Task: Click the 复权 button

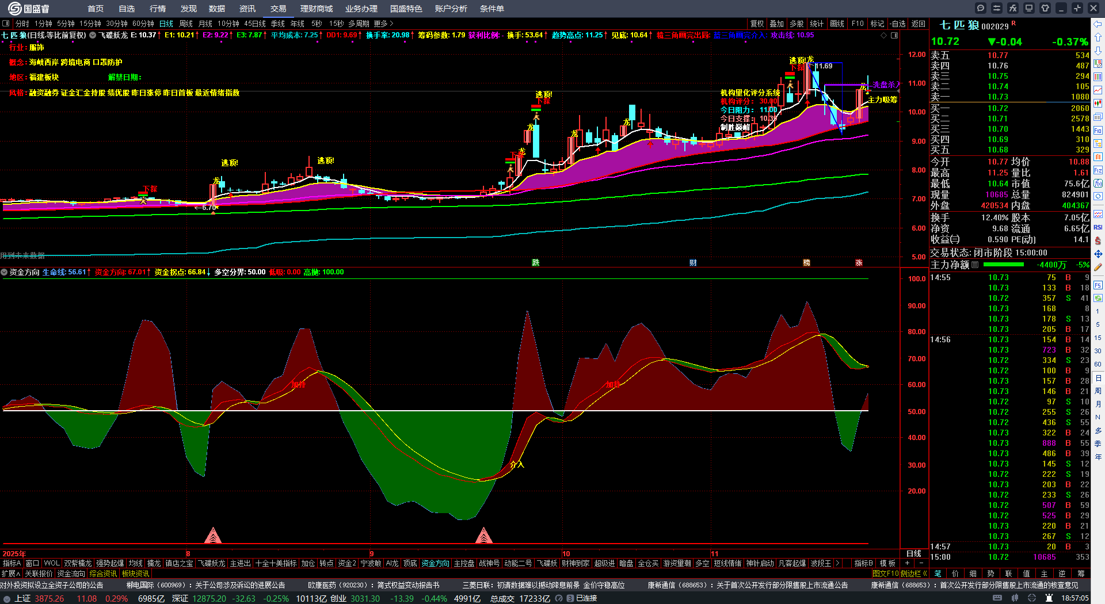Action: [757, 24]
